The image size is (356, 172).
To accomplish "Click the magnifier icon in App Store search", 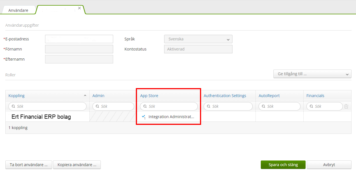I will tap(145, 106).
